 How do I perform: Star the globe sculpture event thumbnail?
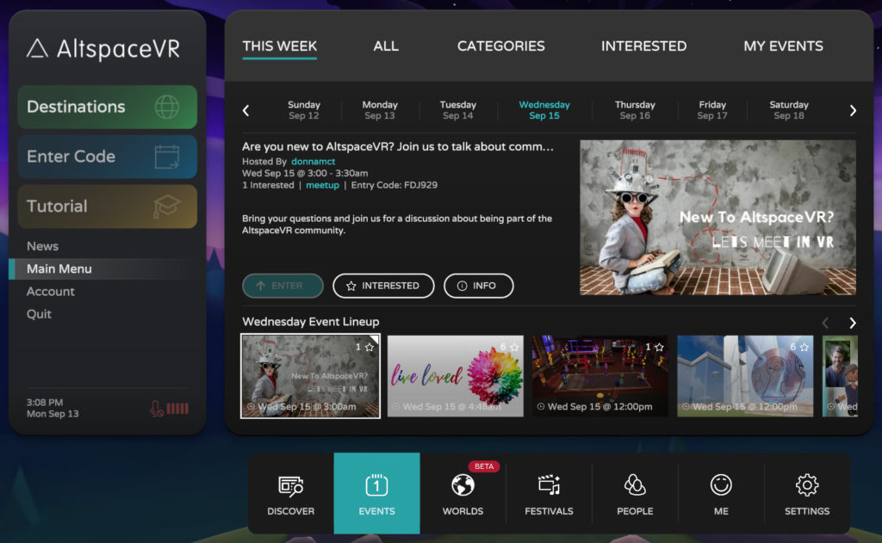click(x=804, y=348)
